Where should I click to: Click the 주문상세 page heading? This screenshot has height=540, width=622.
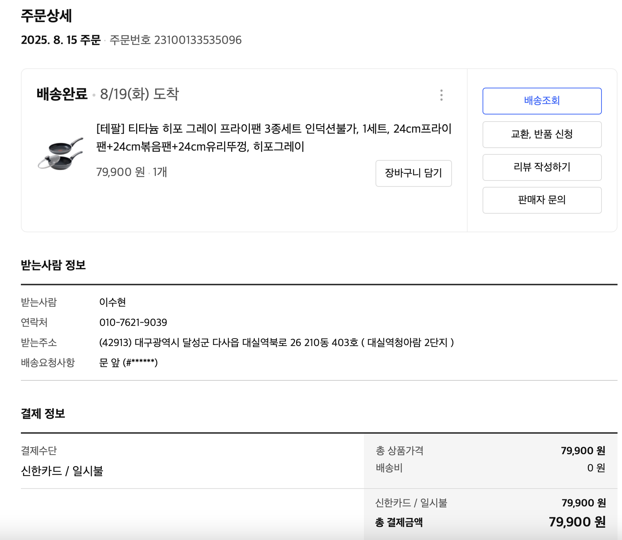coord(46,16)
